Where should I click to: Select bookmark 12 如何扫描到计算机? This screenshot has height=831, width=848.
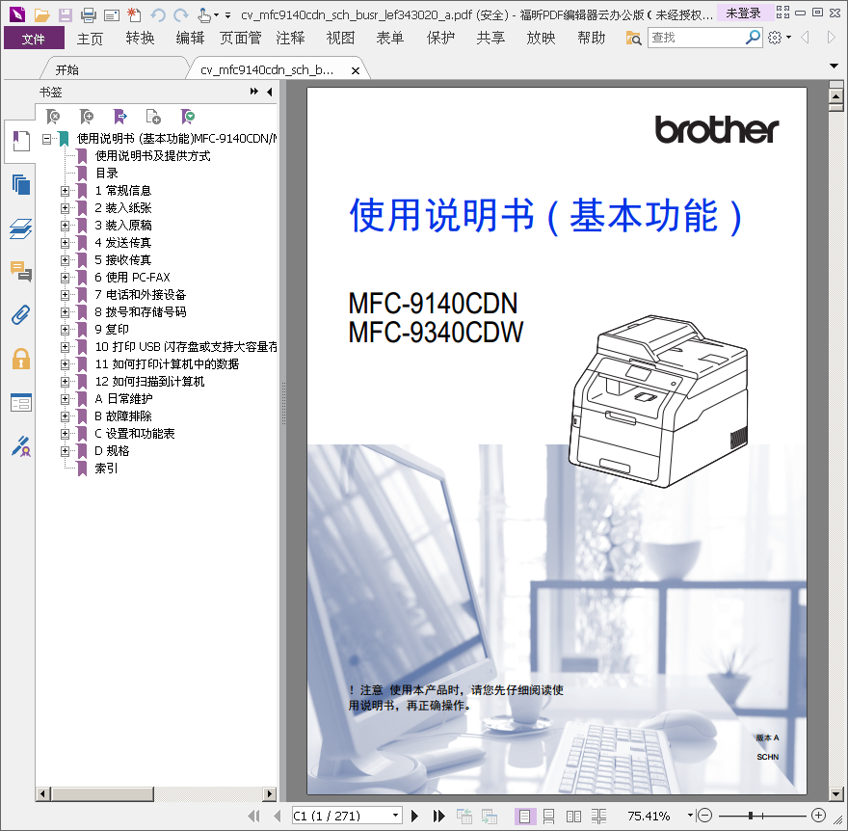(149, 382)
